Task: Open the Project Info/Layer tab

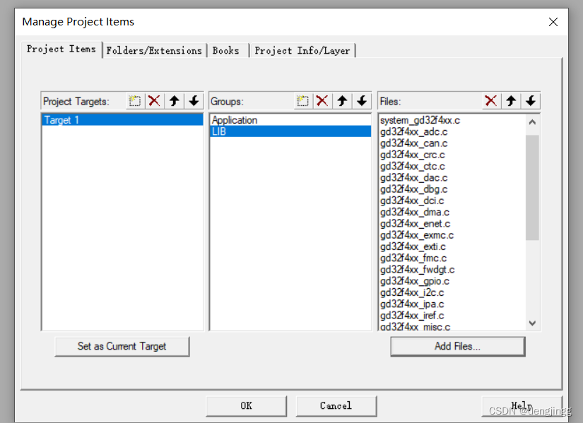Action: pyautogui.click(x=302, y=51)
